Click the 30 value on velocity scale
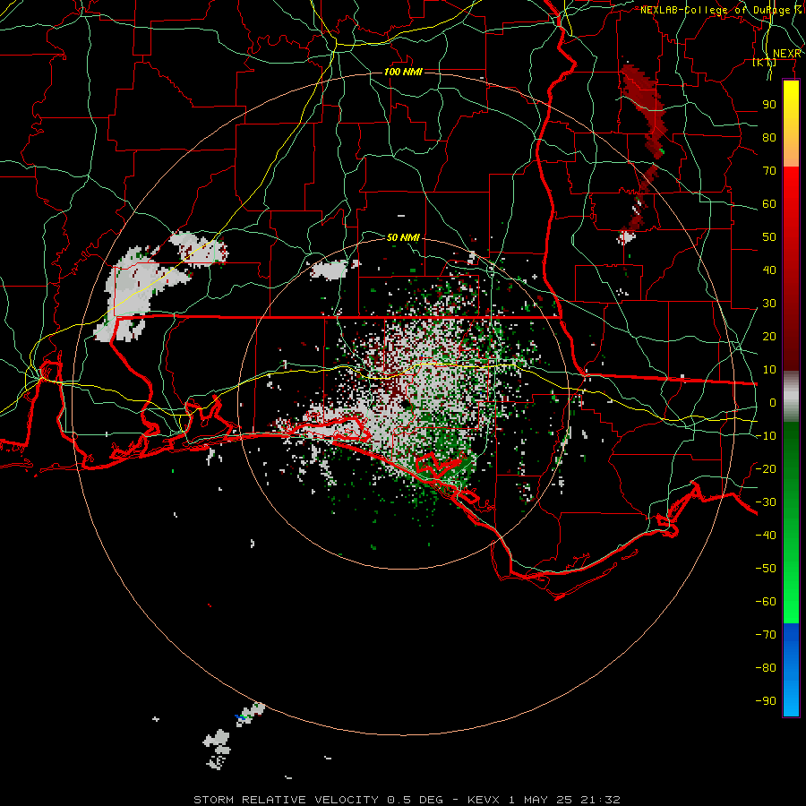This screenshot has width=806, height=806. [769, 304]
